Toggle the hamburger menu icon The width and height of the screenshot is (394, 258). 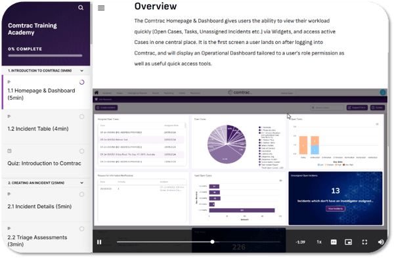(101, 8)
